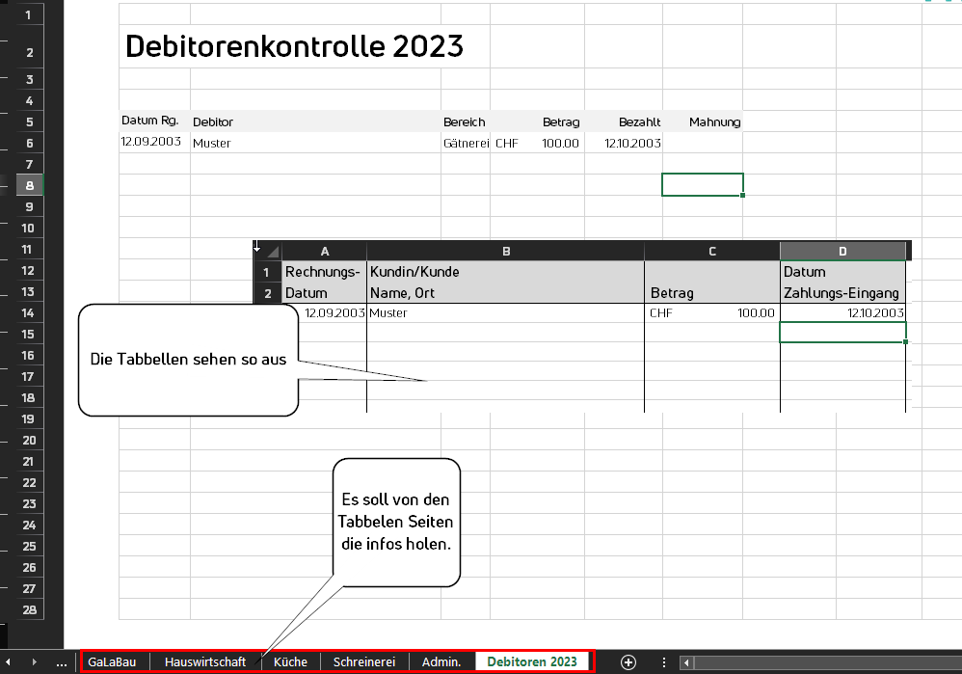Image resolution: width=962 pixels, height=674 pixels.
Task: Open the hidden sheets ellipsis list
Action: 62,663
